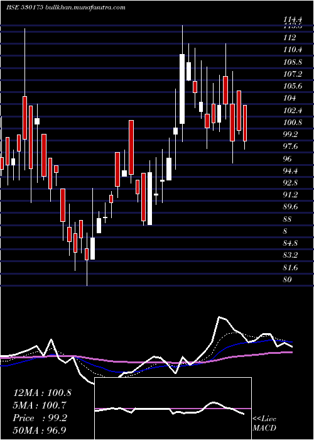Viewport: 314px width, 440px height.
Task: Select the 88 price axis label
Action: click(x=288, y=219)
